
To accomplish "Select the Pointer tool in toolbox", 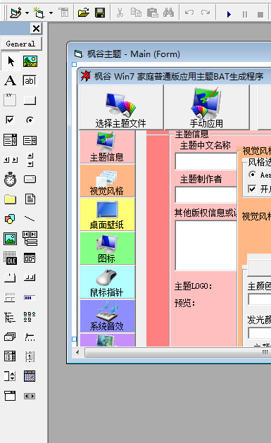I will 11,61.
